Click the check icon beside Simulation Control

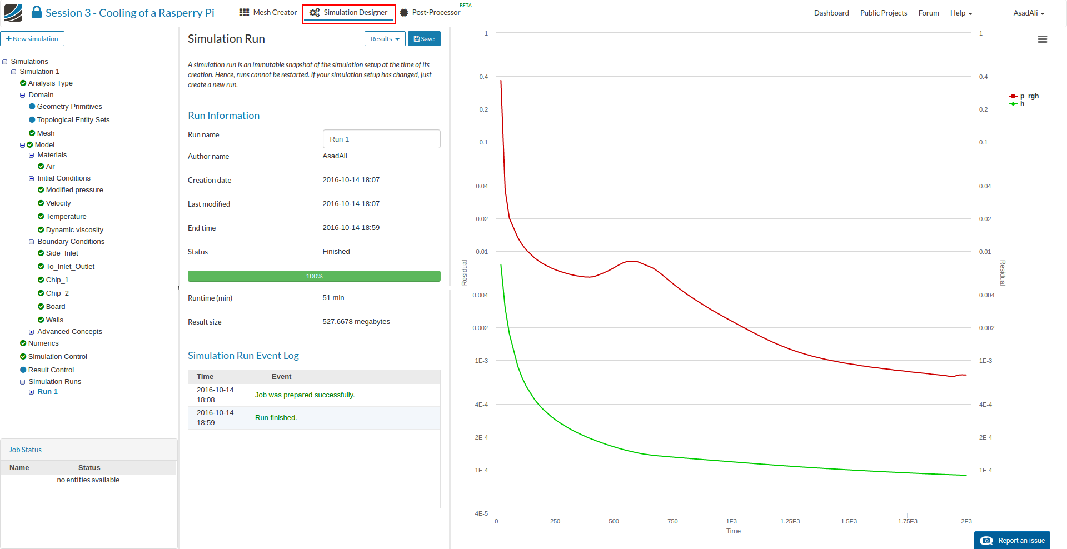tap(23, 357)
